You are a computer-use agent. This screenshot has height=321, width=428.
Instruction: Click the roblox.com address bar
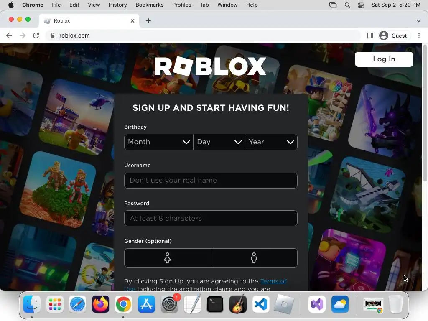[x=203, y=36]
